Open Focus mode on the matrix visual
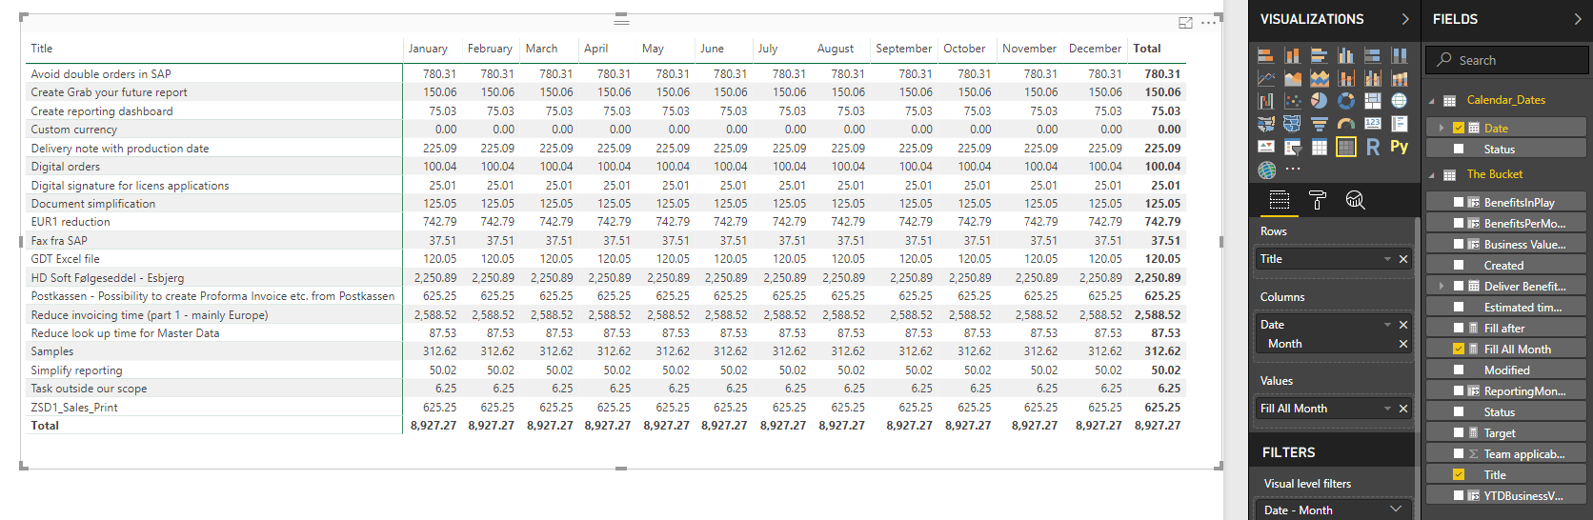 coord(1185,23)
